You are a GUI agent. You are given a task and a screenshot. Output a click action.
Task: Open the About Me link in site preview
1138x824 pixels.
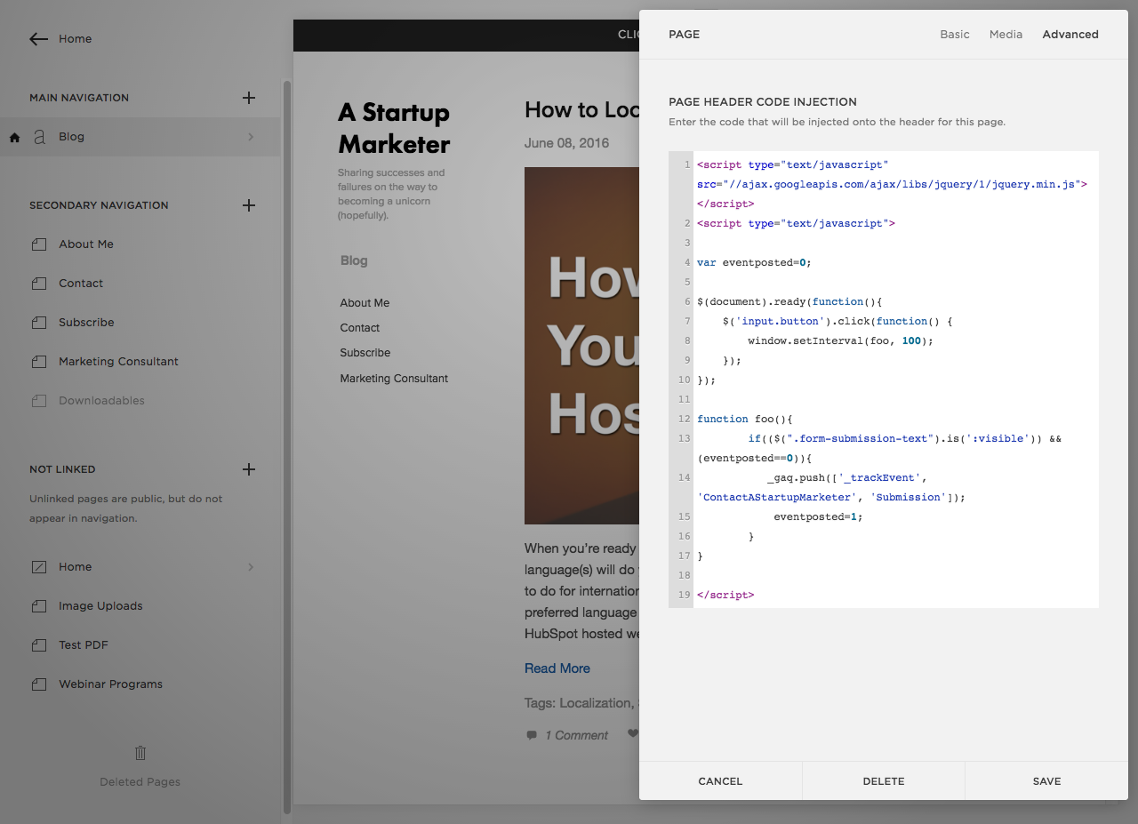tap(365, 303)
